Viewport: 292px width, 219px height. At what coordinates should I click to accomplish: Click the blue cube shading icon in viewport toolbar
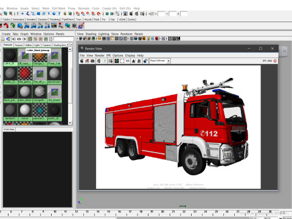136,38
